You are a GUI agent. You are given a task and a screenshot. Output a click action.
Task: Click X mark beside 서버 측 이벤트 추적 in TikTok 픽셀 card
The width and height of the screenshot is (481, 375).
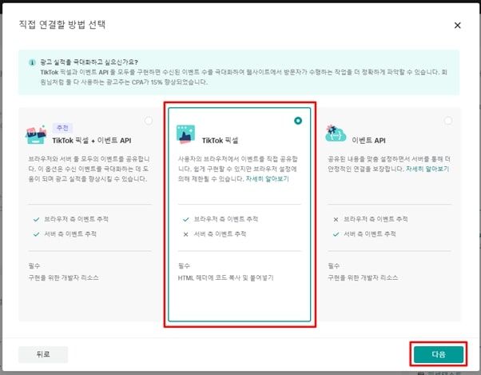coord(186,234)
